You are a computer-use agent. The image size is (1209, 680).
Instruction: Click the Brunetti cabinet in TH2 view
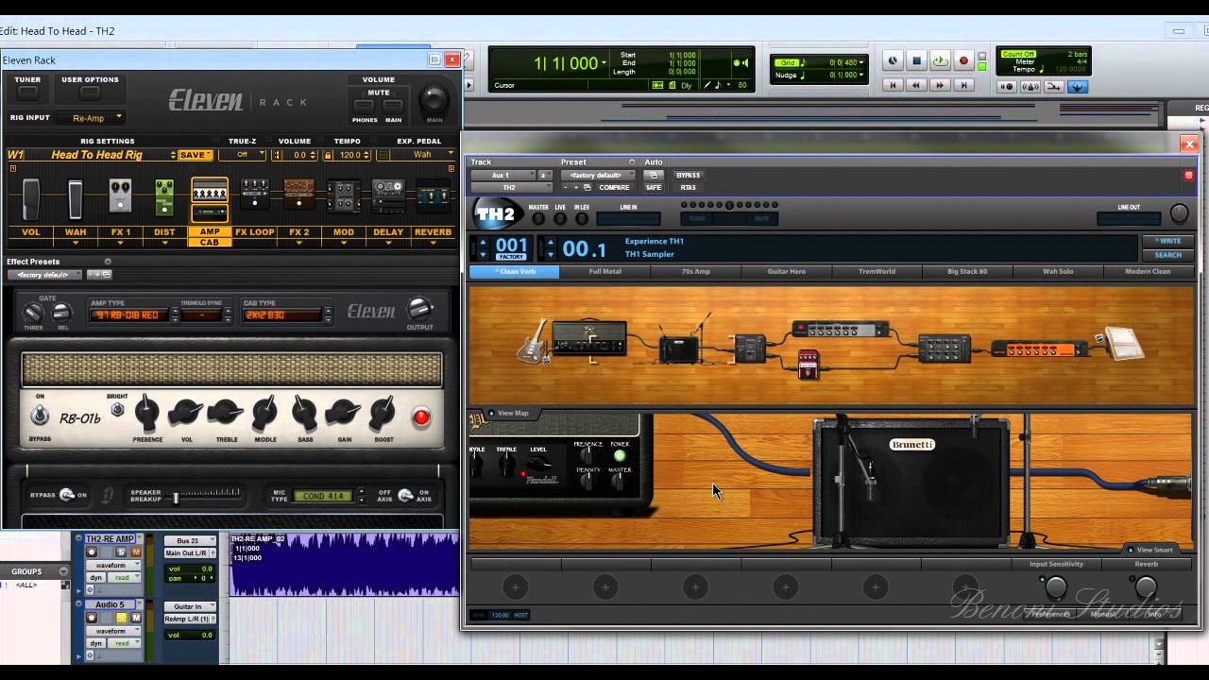pyautogui.click(x=911, y=484)
